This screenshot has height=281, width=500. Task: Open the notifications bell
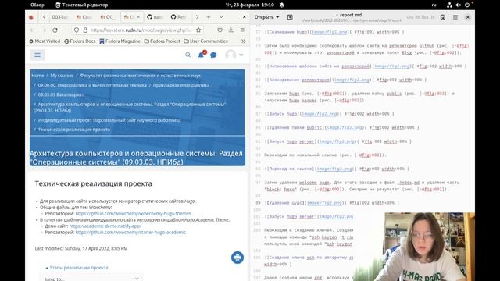point(202,55)
